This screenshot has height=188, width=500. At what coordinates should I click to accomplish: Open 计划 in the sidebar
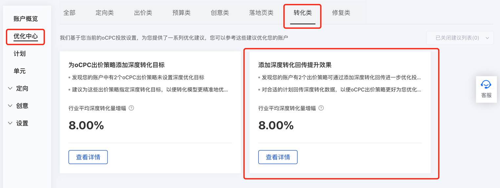pyautogui.click(x=20, y=54)
